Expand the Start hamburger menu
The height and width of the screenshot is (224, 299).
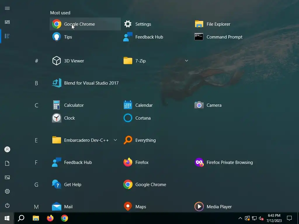[x=7, y=8]
